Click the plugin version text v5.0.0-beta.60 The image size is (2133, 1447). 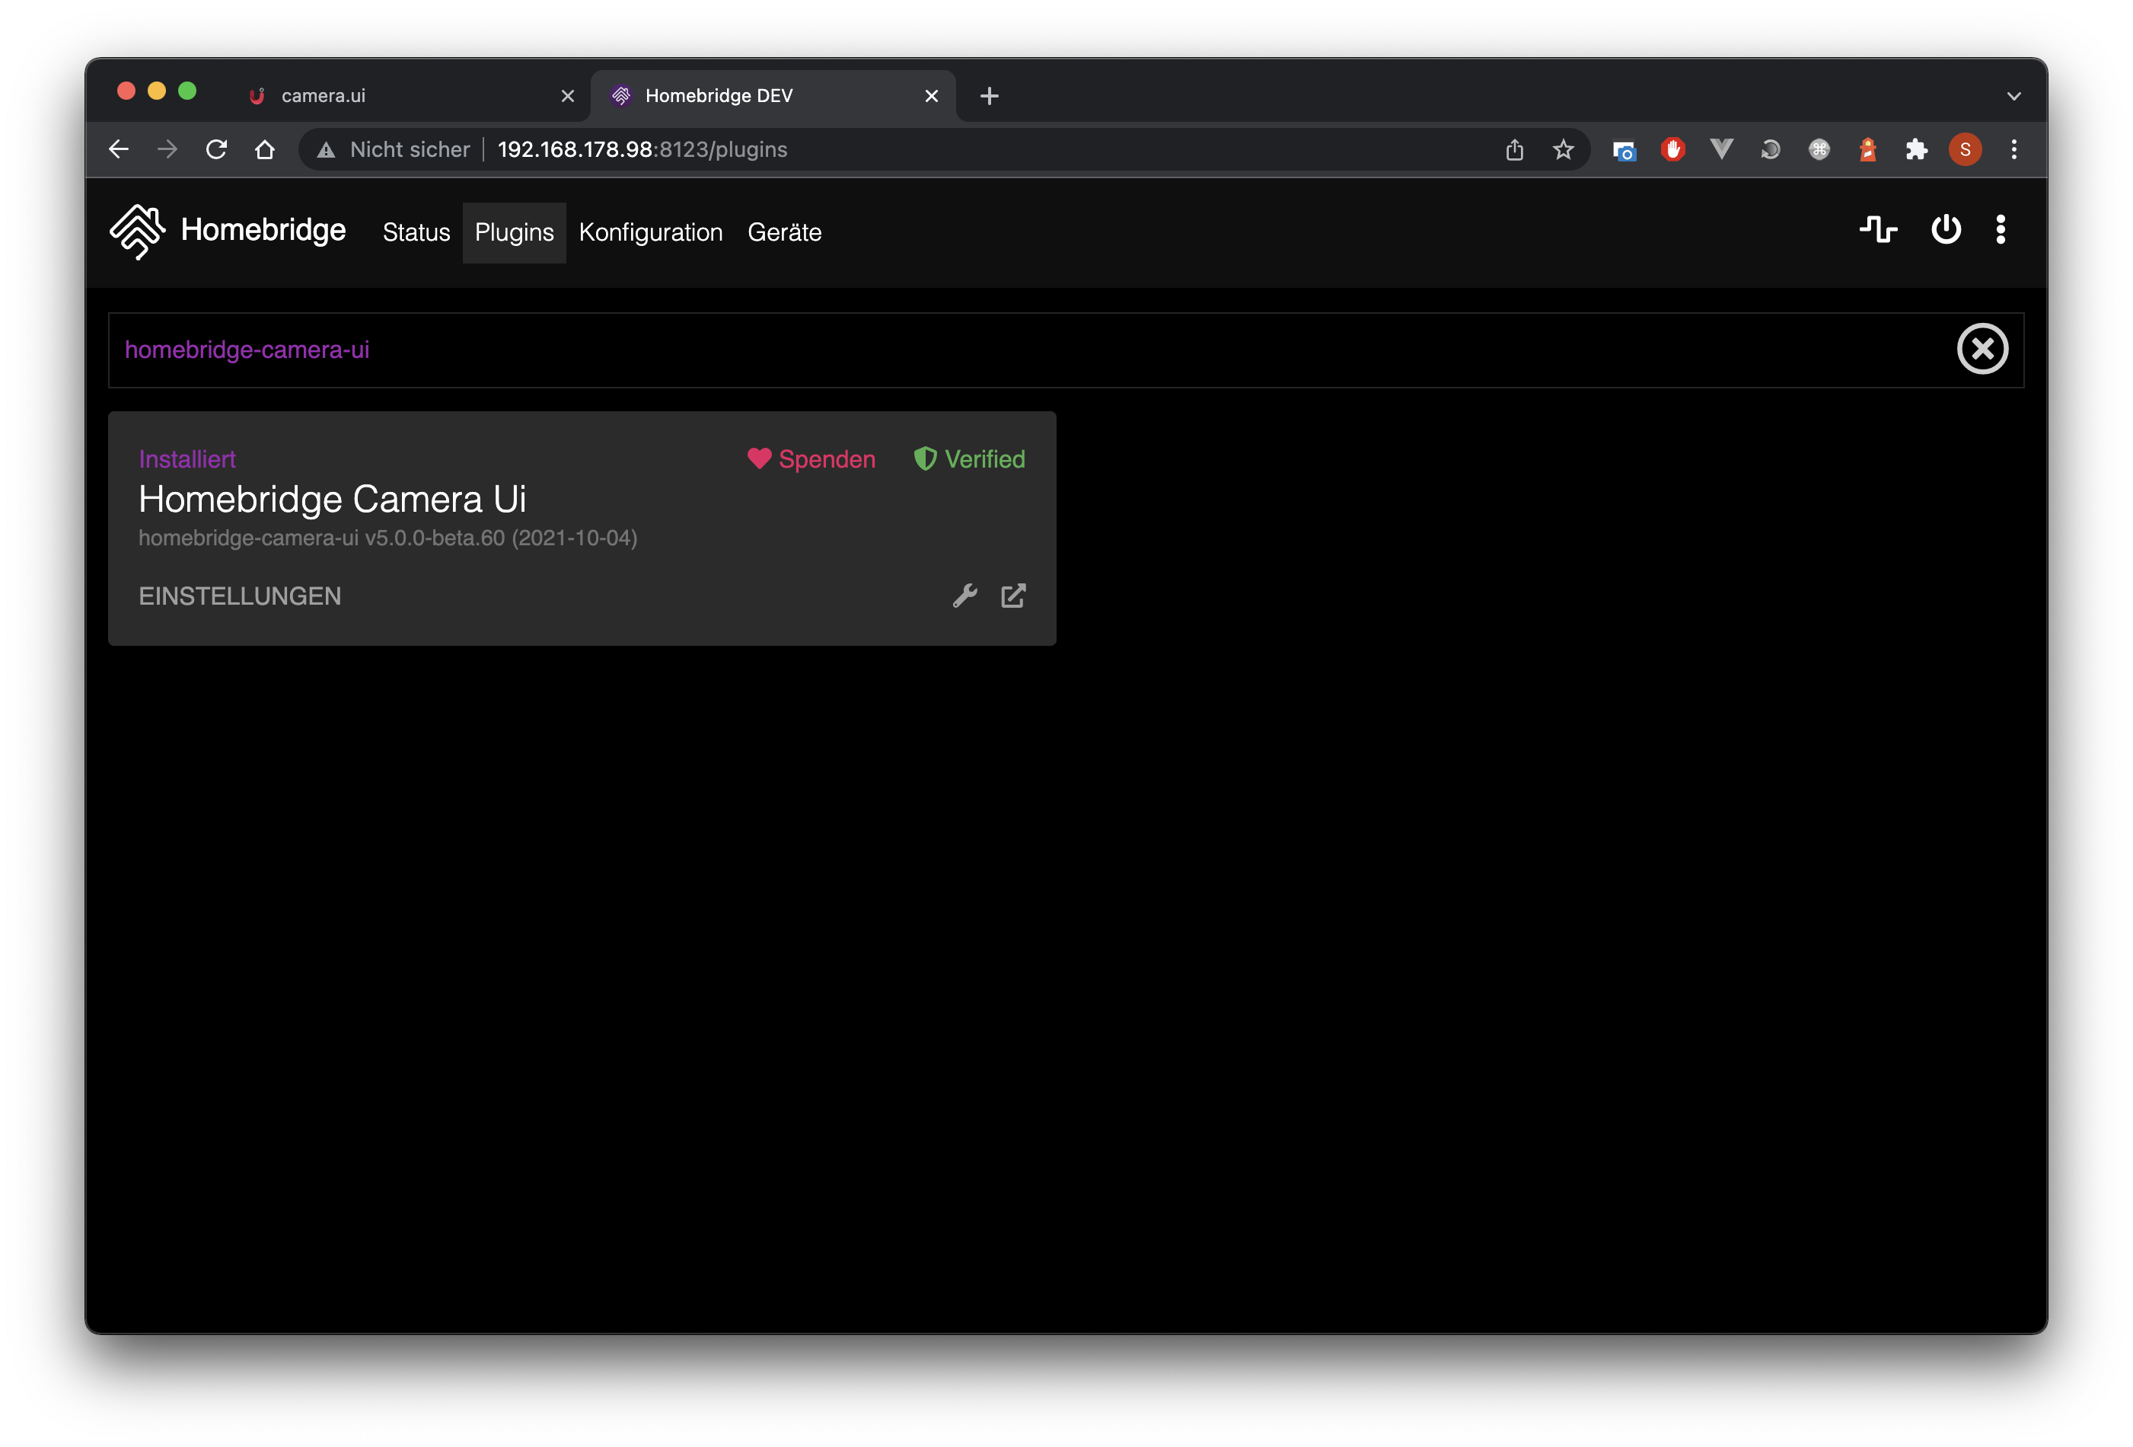coord(435,538)
